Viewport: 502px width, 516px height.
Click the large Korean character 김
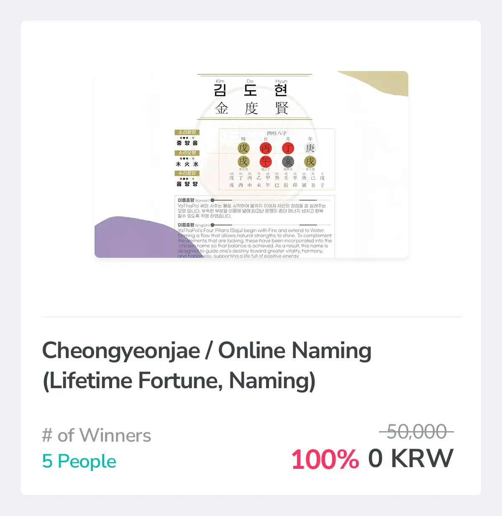point(220,90)
